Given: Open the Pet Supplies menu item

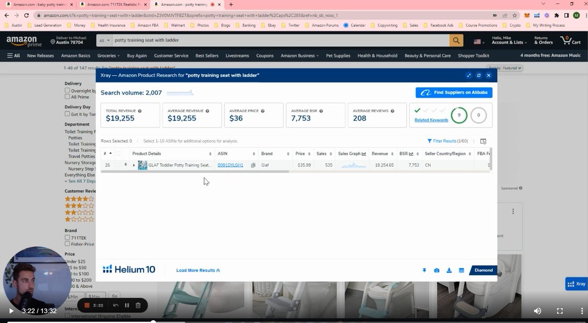Looking at the screenshot, I should 338,55.
